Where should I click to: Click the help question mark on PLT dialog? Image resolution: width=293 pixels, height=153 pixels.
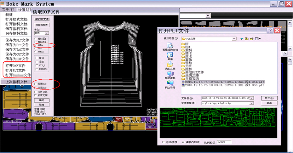[x=270, y=31]
